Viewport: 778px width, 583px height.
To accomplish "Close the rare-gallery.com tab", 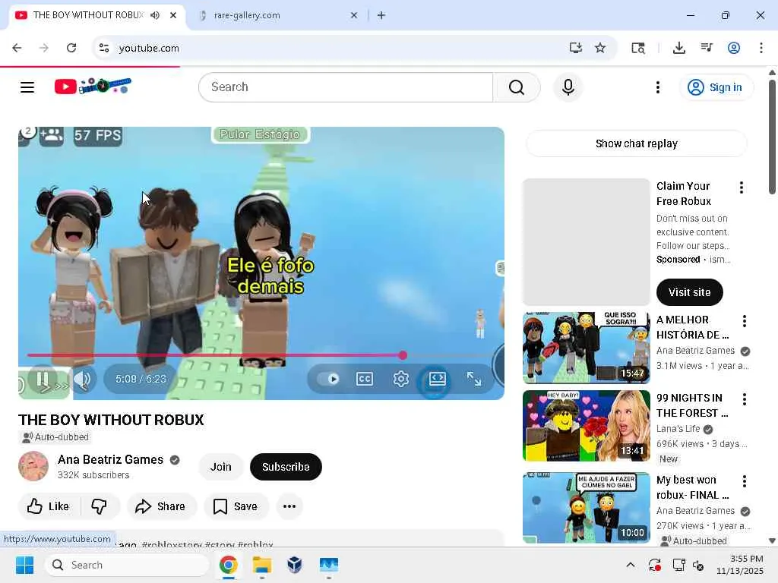I will point(354,15).
